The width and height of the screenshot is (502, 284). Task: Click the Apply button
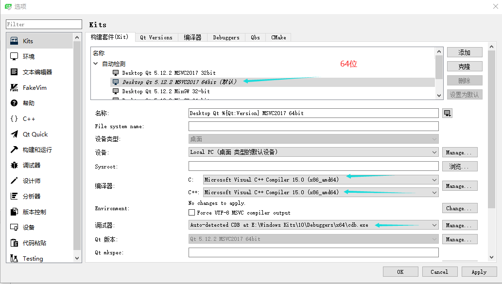point(479,272)
